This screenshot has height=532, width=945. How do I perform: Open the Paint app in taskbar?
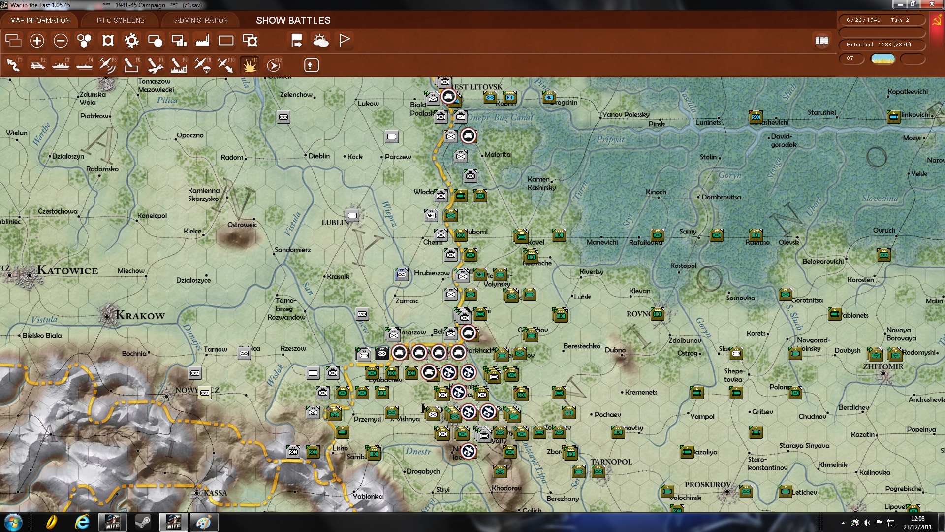click(x=203, y=522)
